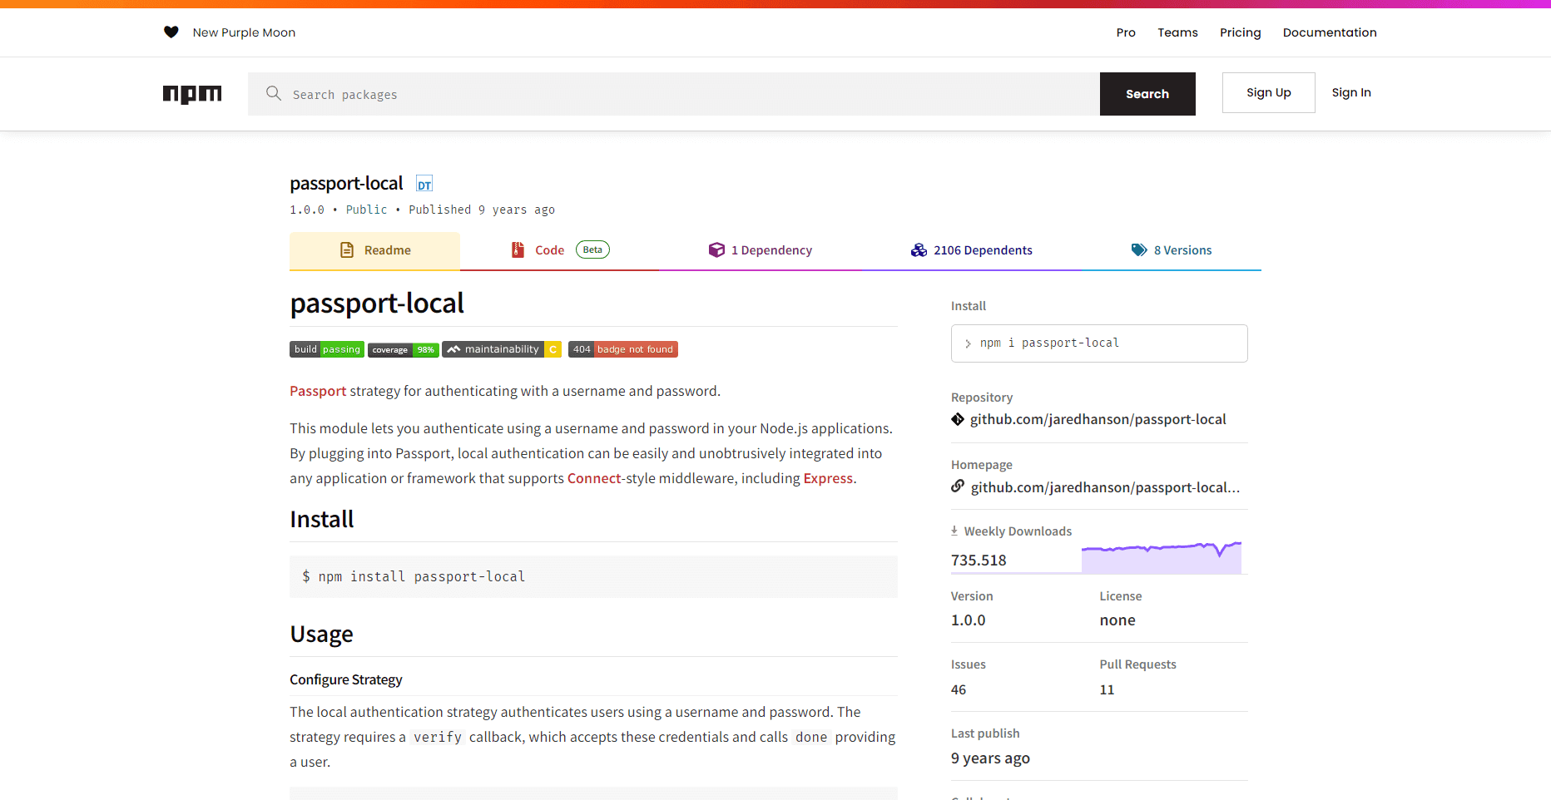The height and width of the screenshot is (800, 1551).
Task: Open the Express link
Action: (x=828, y=478)
